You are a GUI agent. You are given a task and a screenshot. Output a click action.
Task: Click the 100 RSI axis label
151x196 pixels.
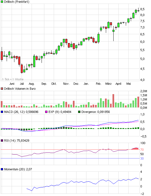[x=143, y=143]
